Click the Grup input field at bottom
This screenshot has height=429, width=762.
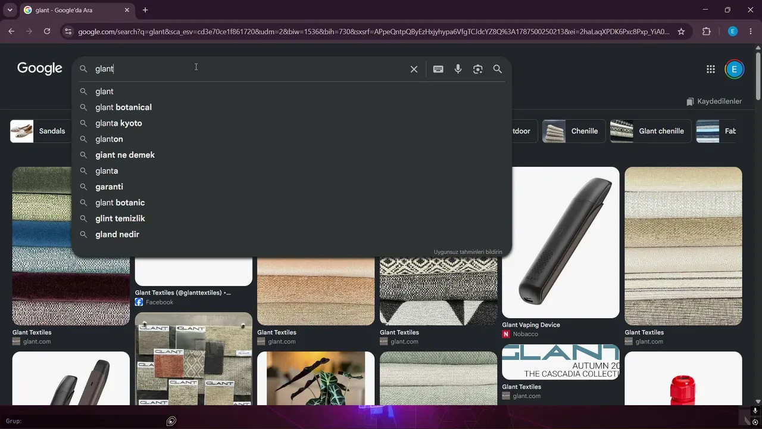(83, 421)
